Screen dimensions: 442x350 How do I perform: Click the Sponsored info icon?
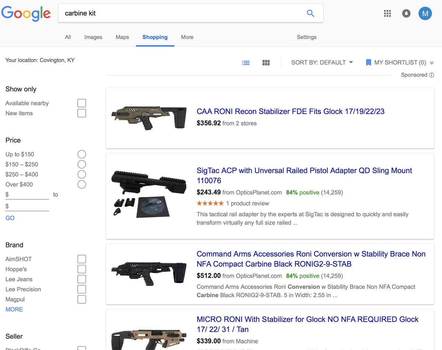tap(431, 75)
